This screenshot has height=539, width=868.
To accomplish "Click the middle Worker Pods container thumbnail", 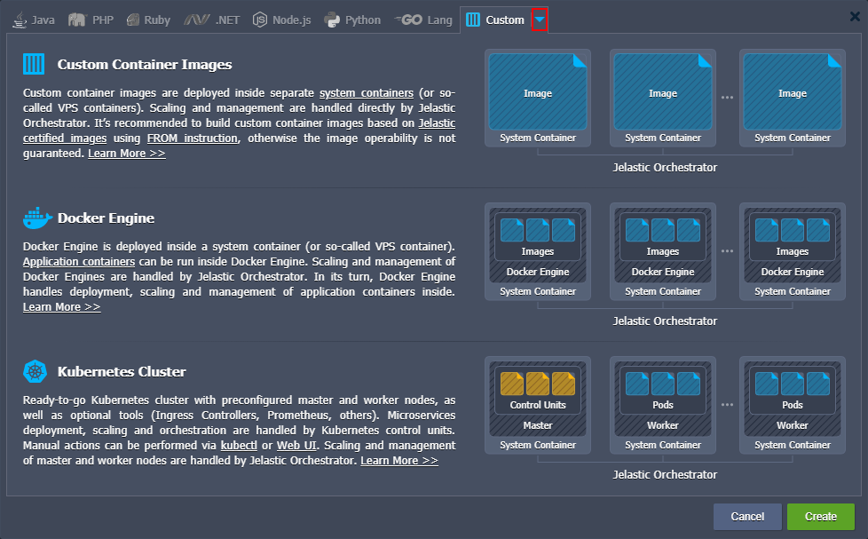I will (663, 405).
